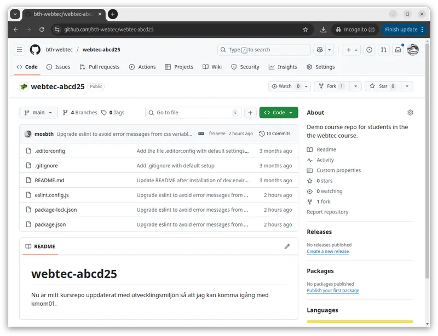Open the notifications inbox icon

click(398, 50)
